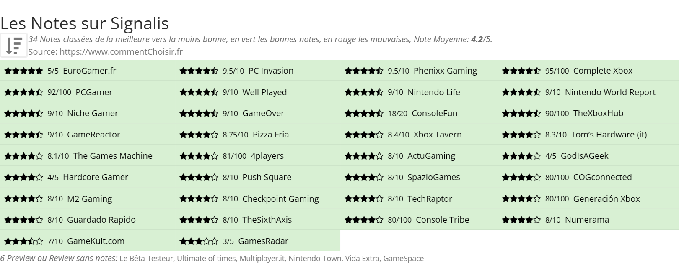Viewport: 679px width, 264px height.
Task: Open the PCGamer review entry
Action: coord(94,92)
